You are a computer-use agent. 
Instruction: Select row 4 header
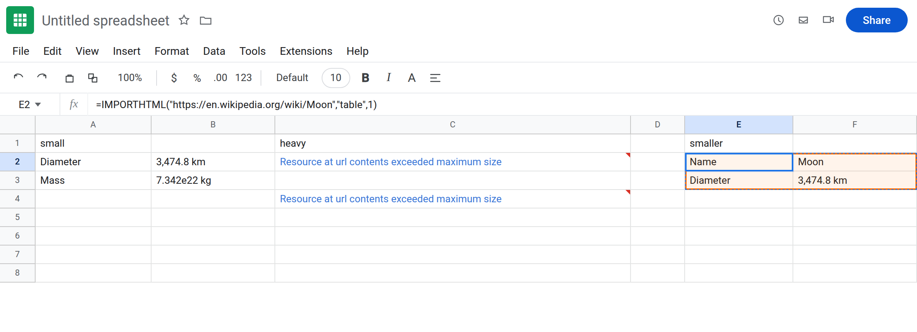pyautogui.click(x=17, y=199)
